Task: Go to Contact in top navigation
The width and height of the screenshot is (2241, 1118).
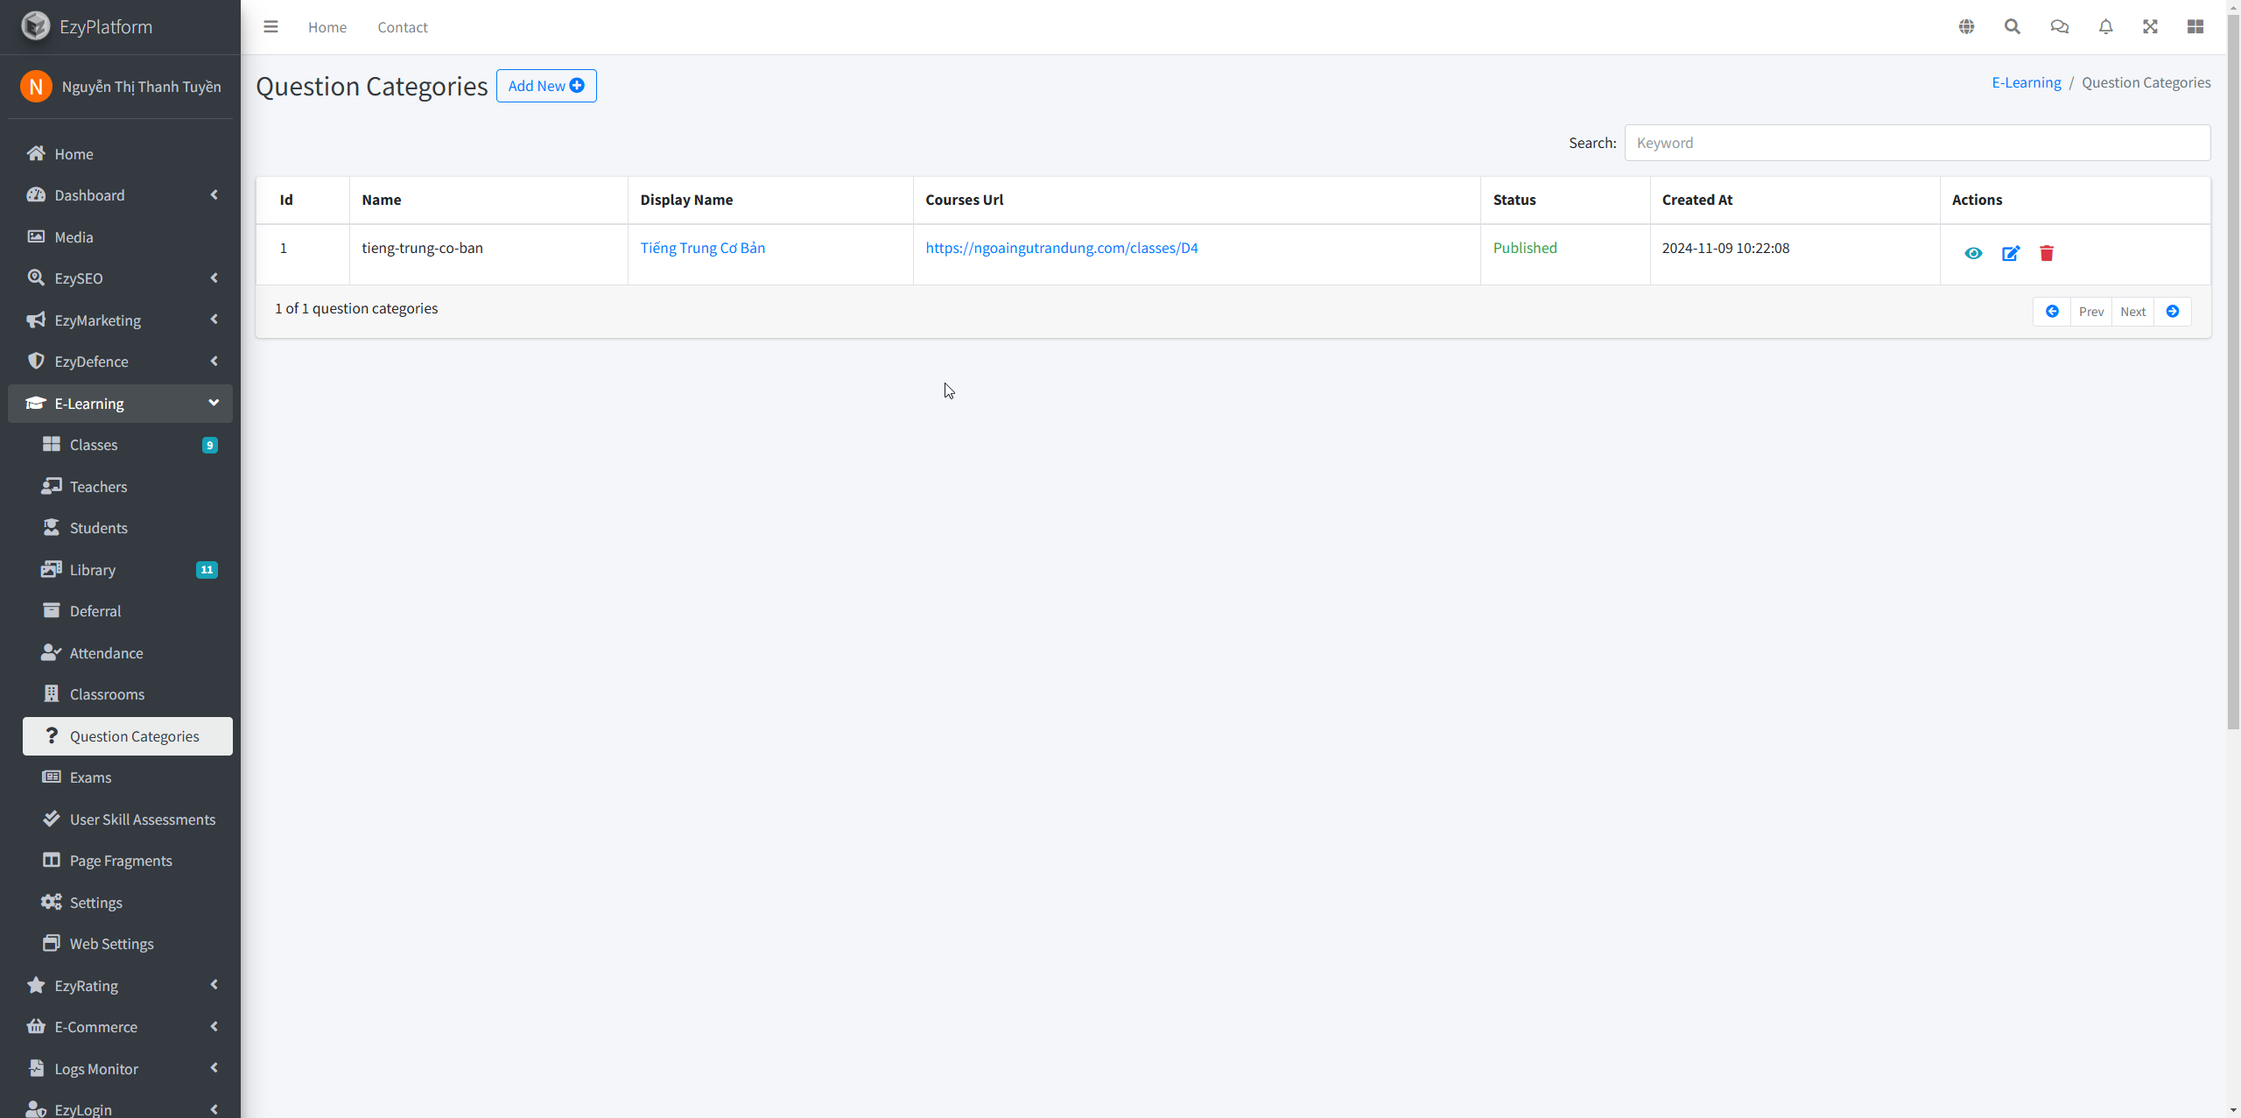Action: tap(402, 27)
